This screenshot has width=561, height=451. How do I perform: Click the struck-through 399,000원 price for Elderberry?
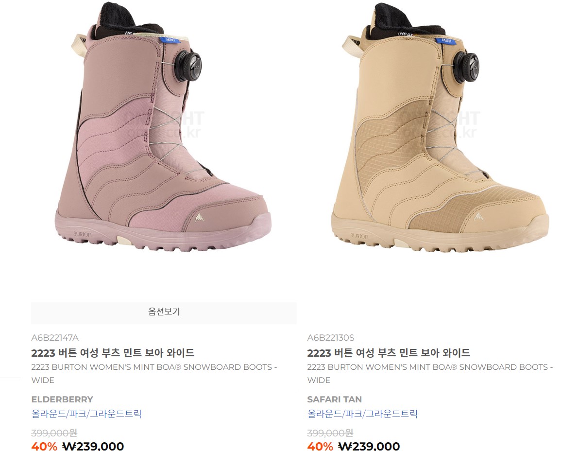coord(54,433)
